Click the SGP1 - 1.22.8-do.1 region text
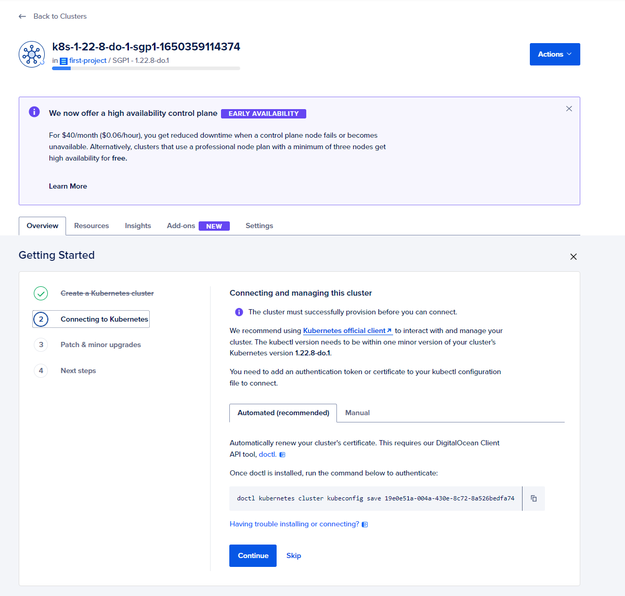This screenshot has height=596, width=625. (x=141, y=61)
